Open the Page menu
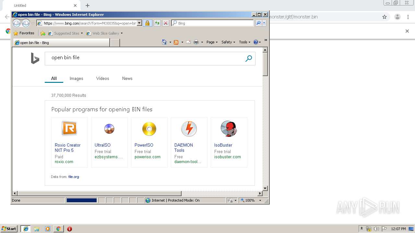 click(x=212, y=42)
